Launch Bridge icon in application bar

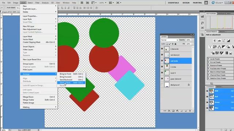coord(82,3)
